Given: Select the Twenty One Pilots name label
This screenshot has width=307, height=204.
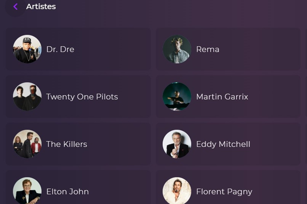Looking at the screenshot, I should (x=82, y=96).
